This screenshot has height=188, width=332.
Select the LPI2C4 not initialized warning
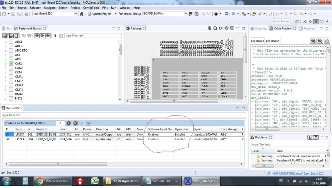pyautogui.click(x=298, y=156)
